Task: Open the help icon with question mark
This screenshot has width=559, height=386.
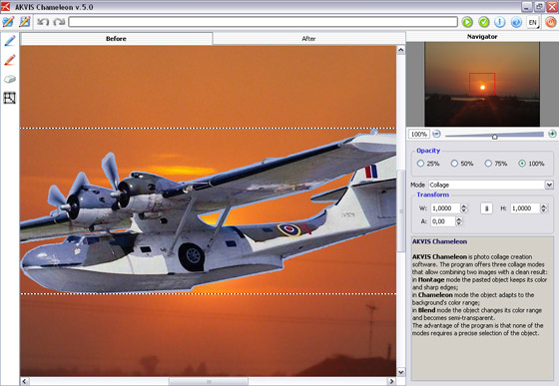Action: [x=516, y=22]
